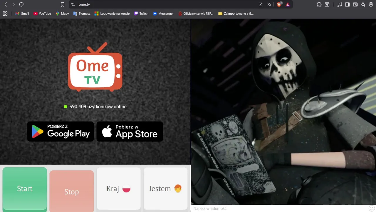Open the media control music note icon
This screenshot has width=376, height=212.
tap(340, 4)
